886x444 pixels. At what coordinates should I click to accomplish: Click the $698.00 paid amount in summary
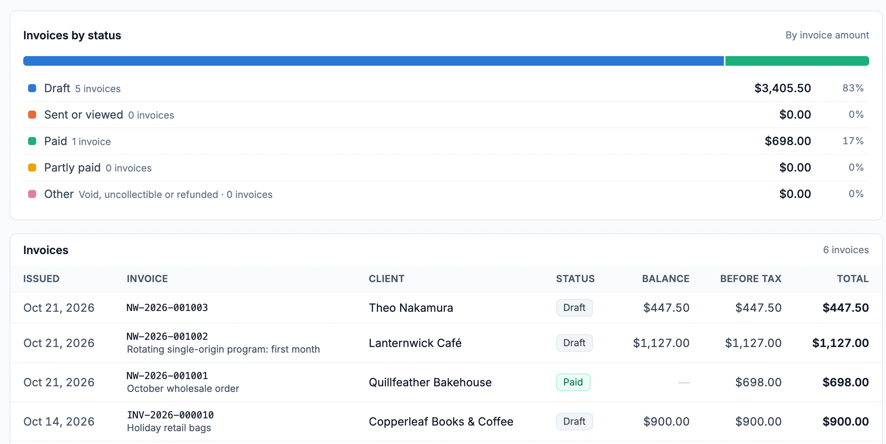click(x=788, y=141)
